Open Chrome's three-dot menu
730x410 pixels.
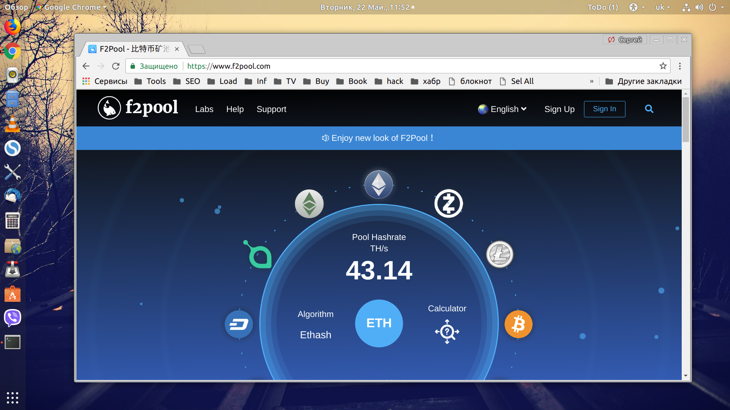pyautogui.click(x=680, y=66)
